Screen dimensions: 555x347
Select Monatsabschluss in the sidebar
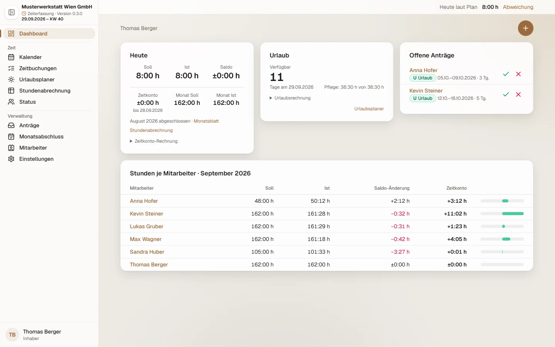pos(49,136)
